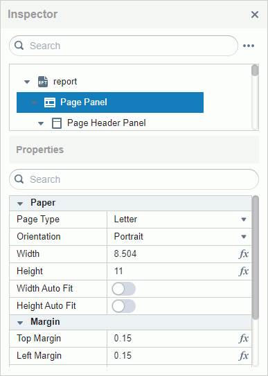The image size is (268, 376).
Task: Click the top Search field in Inspector
Action: click(123, 46)
